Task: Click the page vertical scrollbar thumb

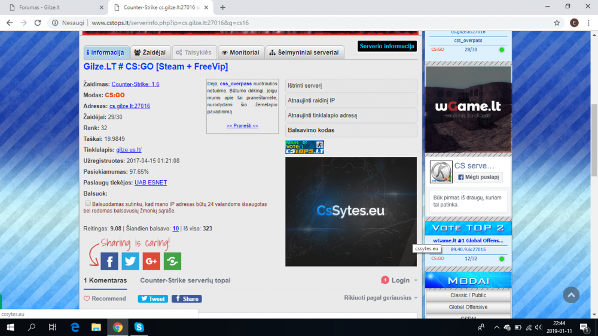Action: click(594, 140)
